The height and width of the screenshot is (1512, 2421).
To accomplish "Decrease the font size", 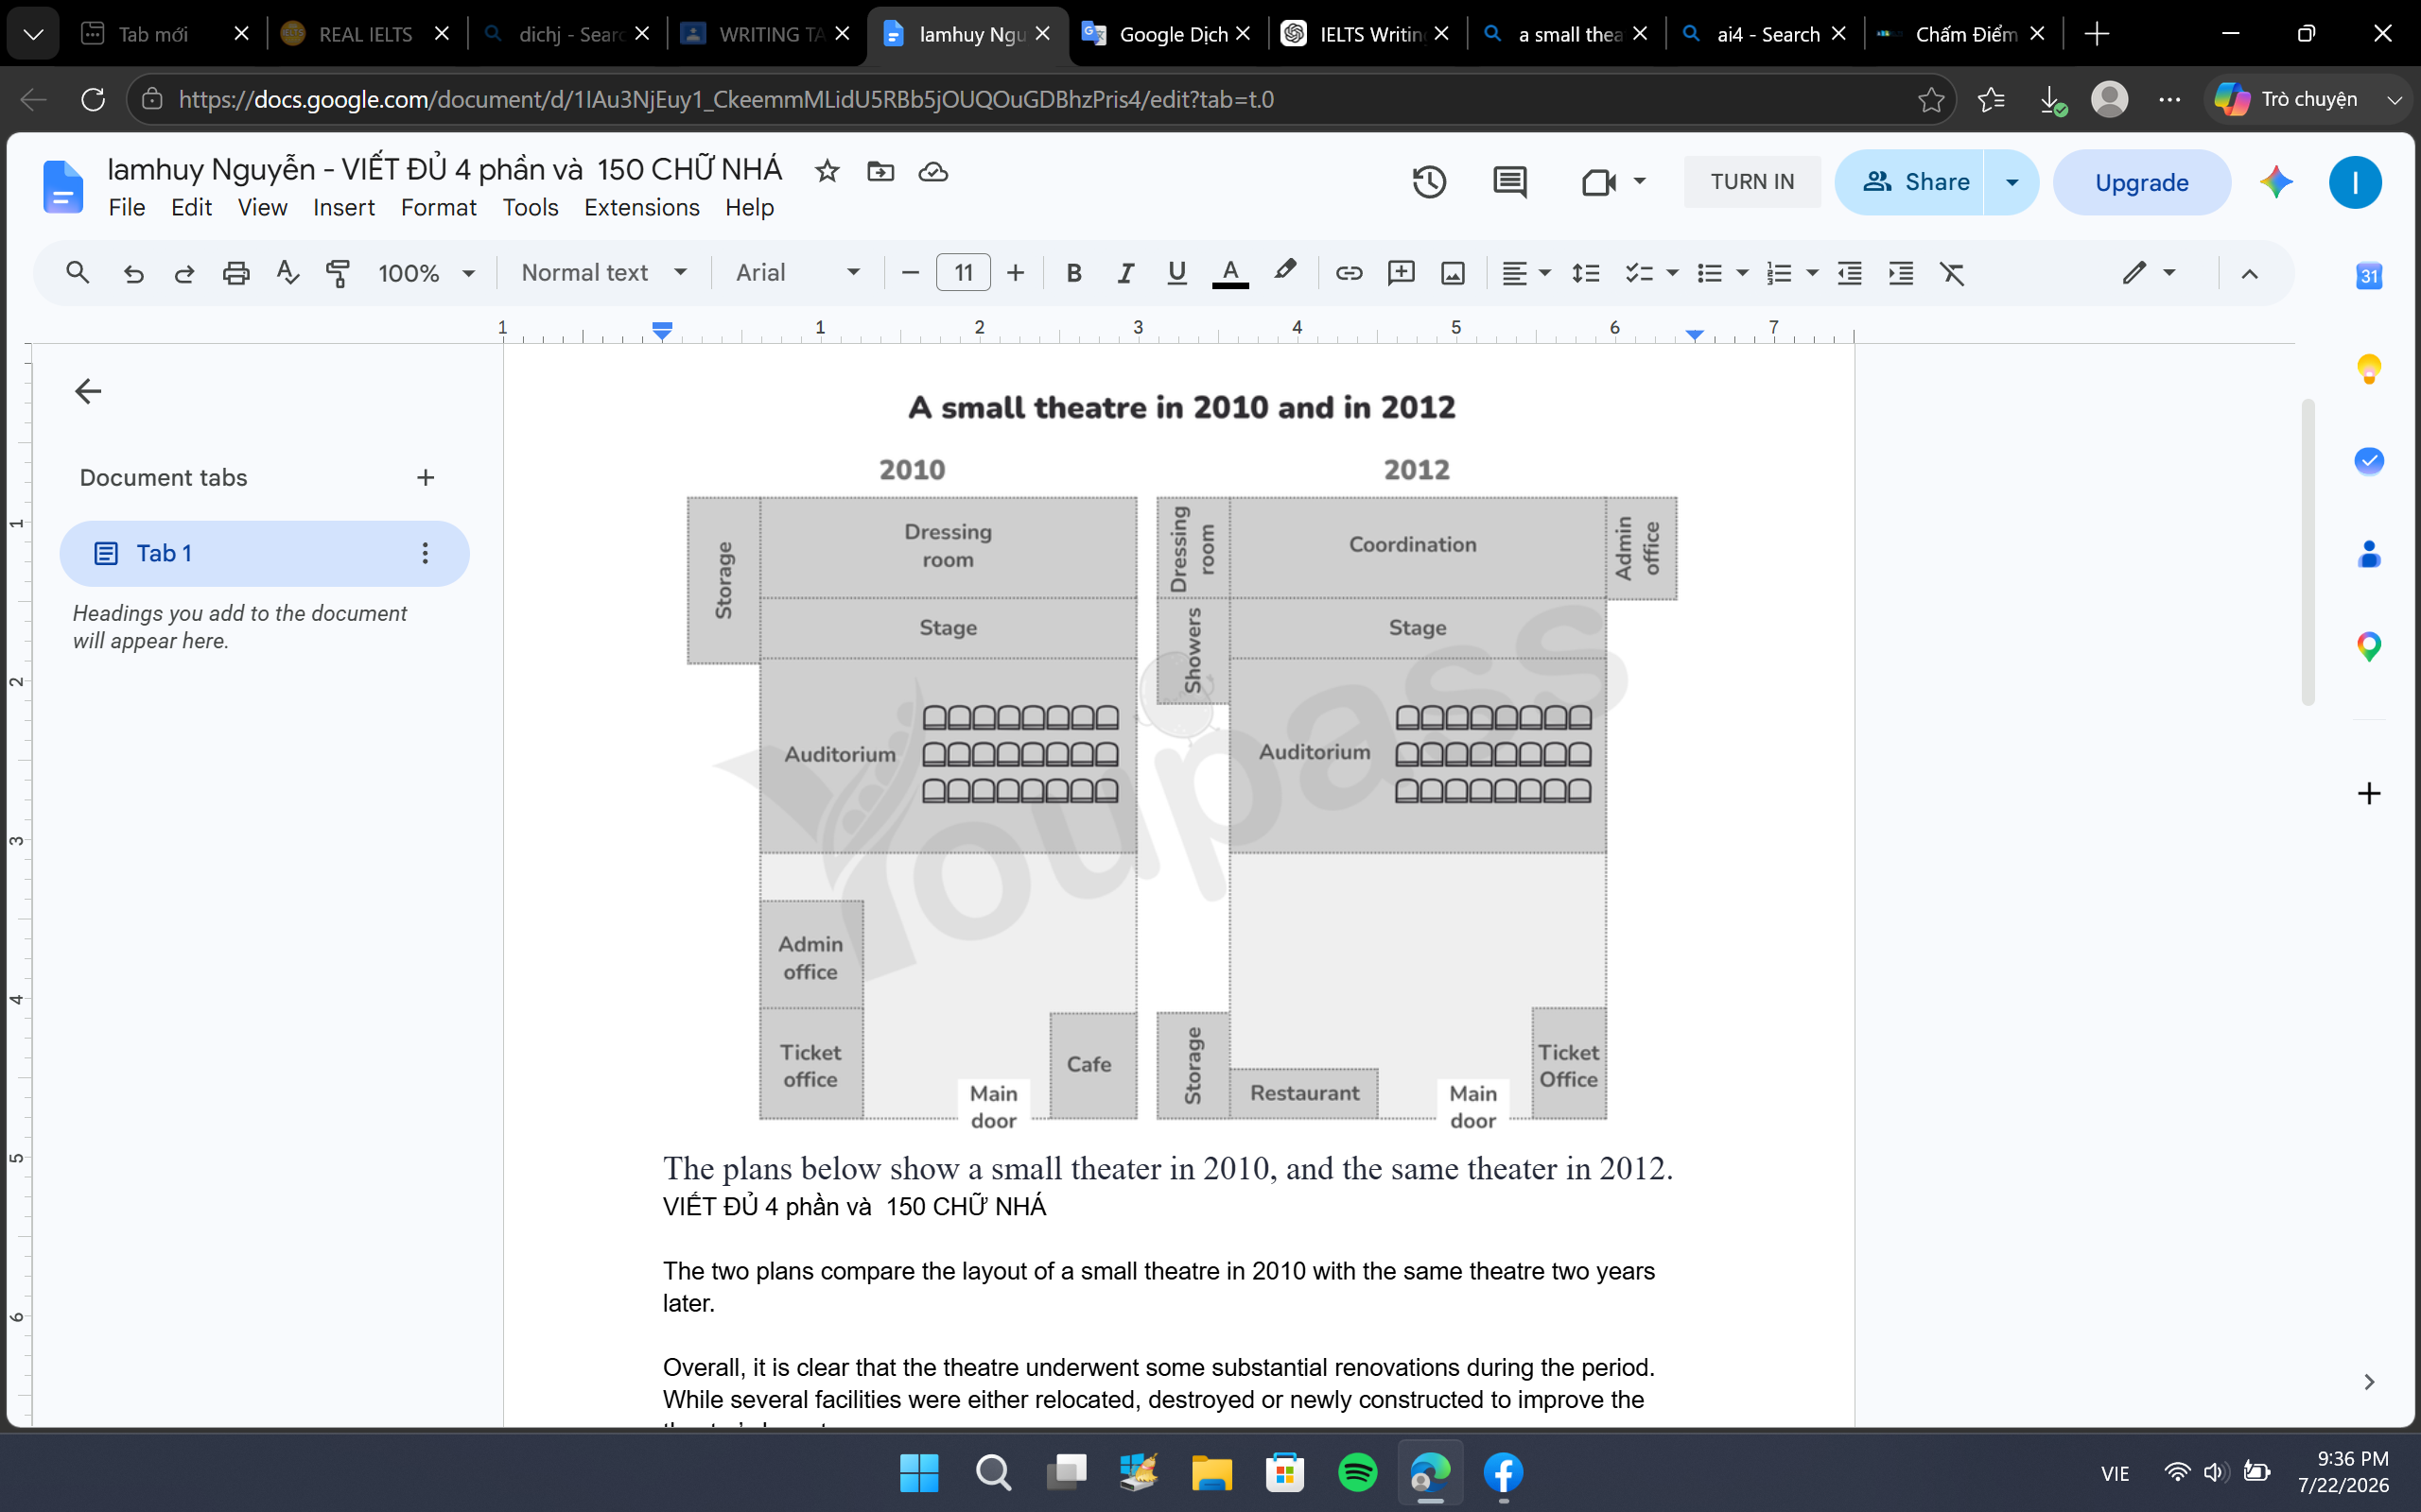I will pos(910,273).
